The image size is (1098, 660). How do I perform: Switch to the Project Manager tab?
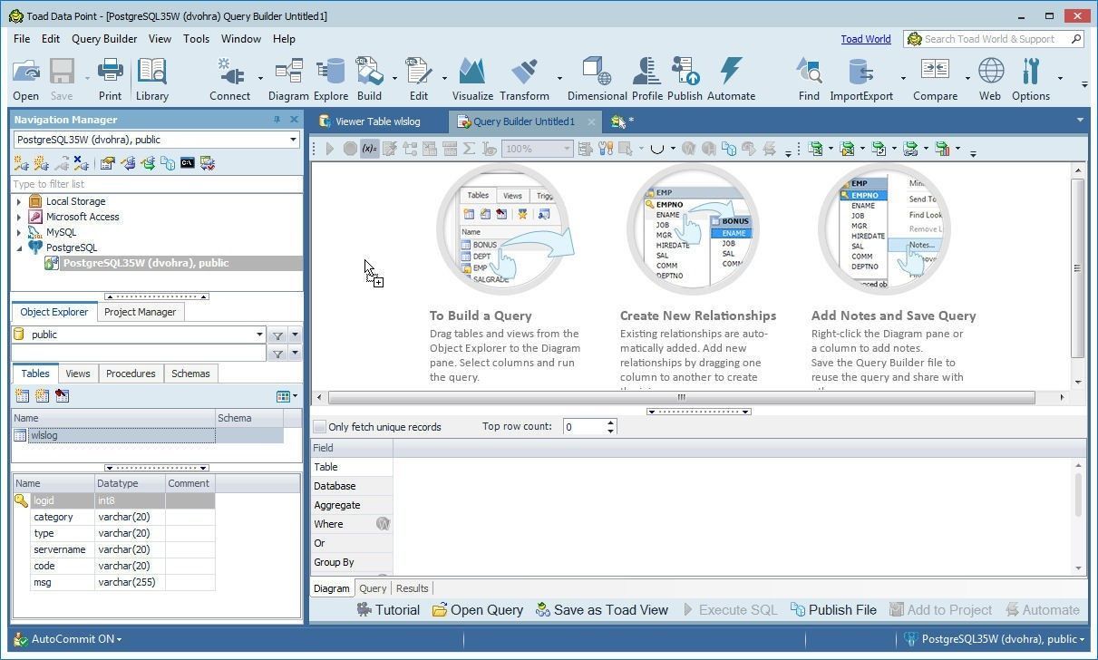coord(140,312)
